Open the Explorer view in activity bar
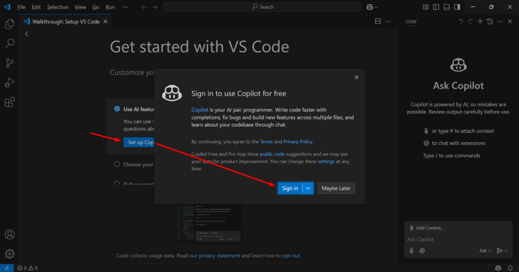This screenshot has width=519, height=272. point(9,24)
